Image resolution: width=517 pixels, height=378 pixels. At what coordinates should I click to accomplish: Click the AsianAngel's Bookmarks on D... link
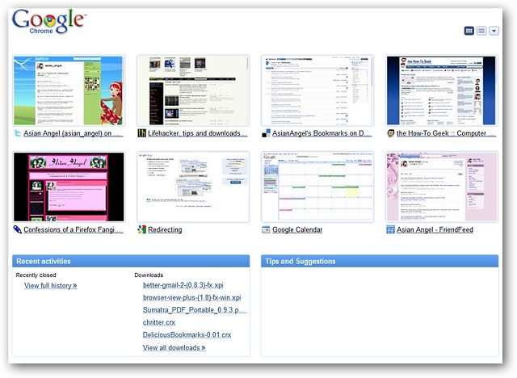(322, 133)
